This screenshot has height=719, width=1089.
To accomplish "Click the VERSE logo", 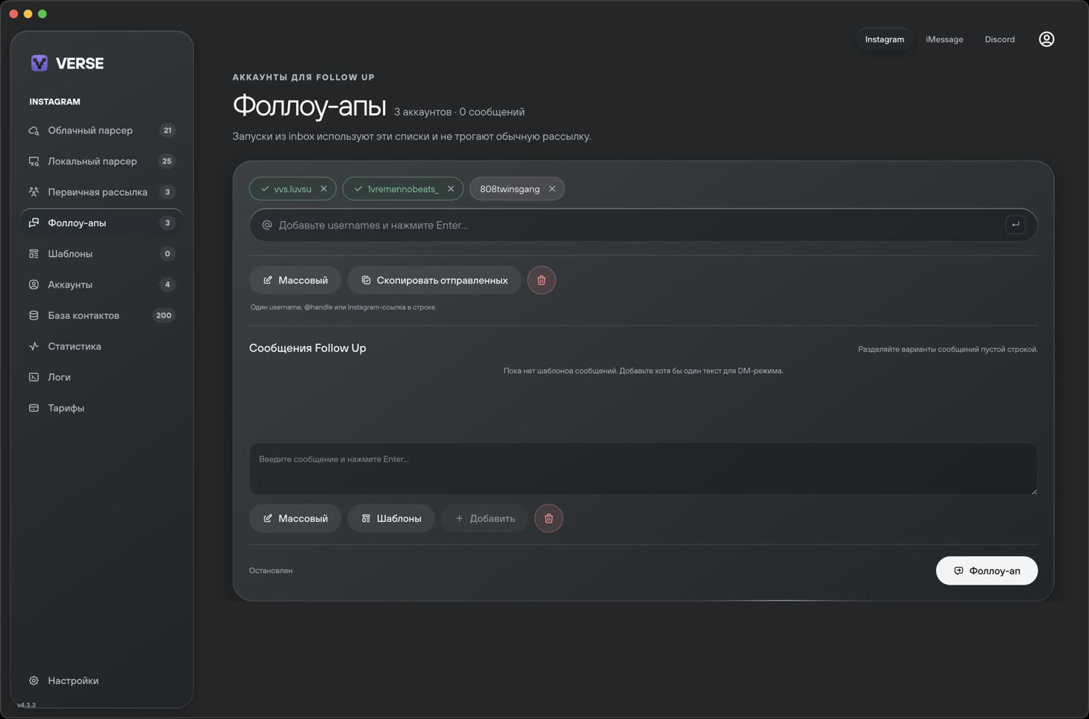I will tap(67, 64).
